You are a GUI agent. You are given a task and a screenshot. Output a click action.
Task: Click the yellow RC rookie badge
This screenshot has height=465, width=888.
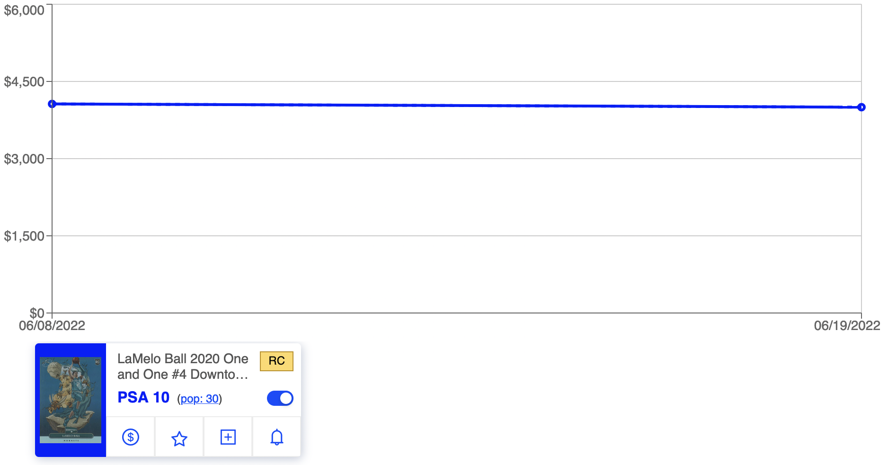276,361
